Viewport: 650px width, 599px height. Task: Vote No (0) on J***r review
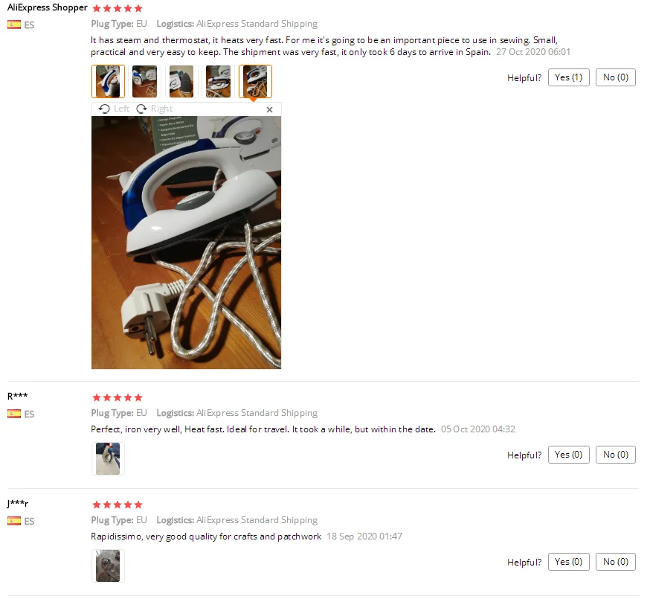pos(616,562)
